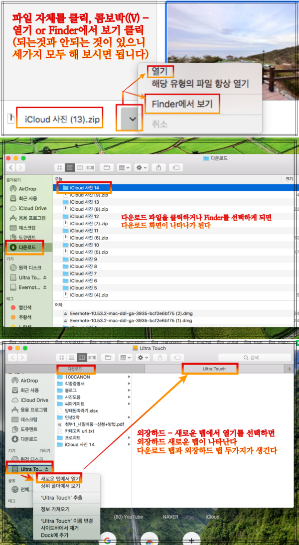Switch 다운로드 window to cover flow view
Viewport: 299px width, 545px height.
[90, 167]
